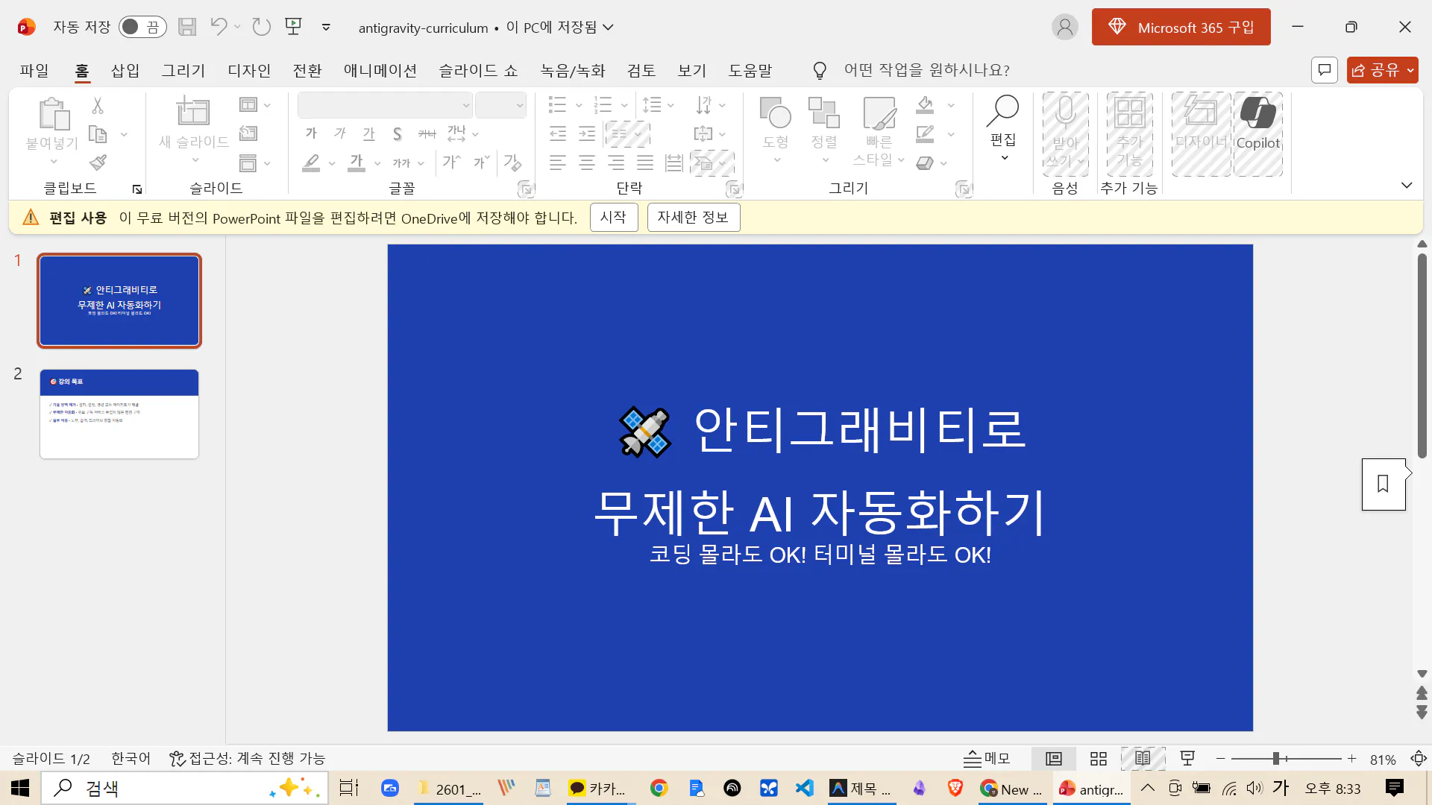Screen dimensions: 1432x805
Task: Open the font size dropdown
Action: [519, 104]
